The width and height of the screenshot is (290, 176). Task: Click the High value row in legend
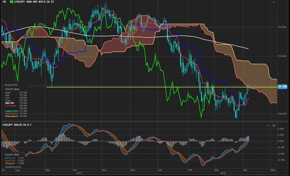coord(16,95)
